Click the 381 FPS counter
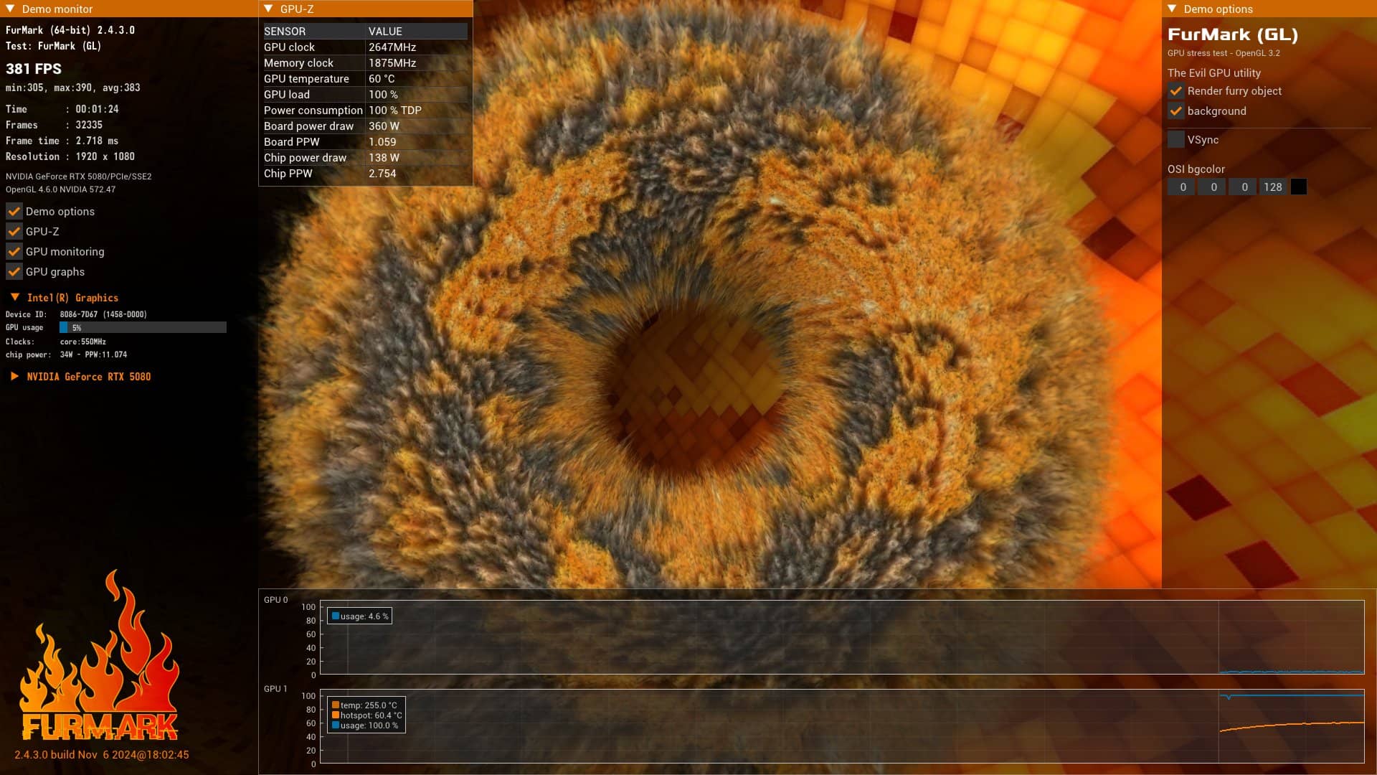The height and width of the screenshot is (775, 1377). coord(34,69)
